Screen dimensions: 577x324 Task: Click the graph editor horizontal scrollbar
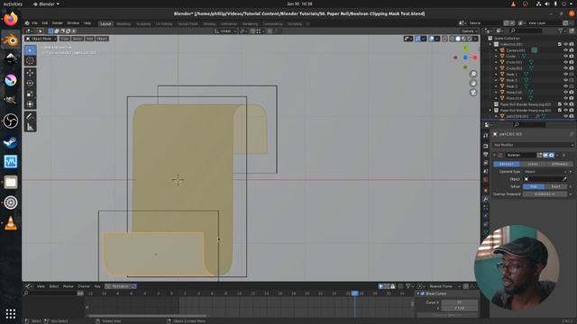click(x=147, y=316)
